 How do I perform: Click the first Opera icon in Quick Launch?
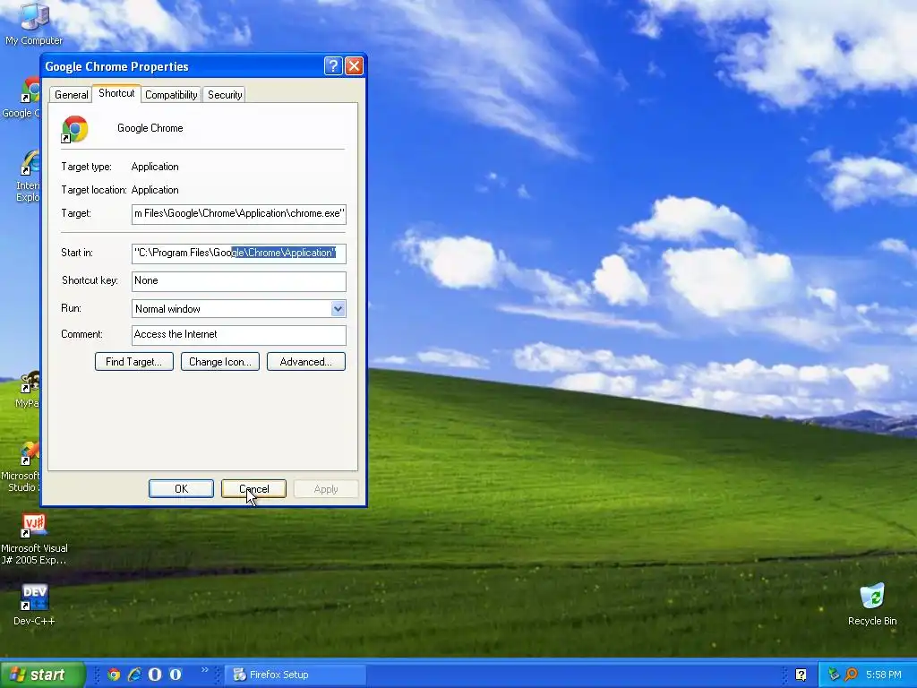tap(155, 675)
